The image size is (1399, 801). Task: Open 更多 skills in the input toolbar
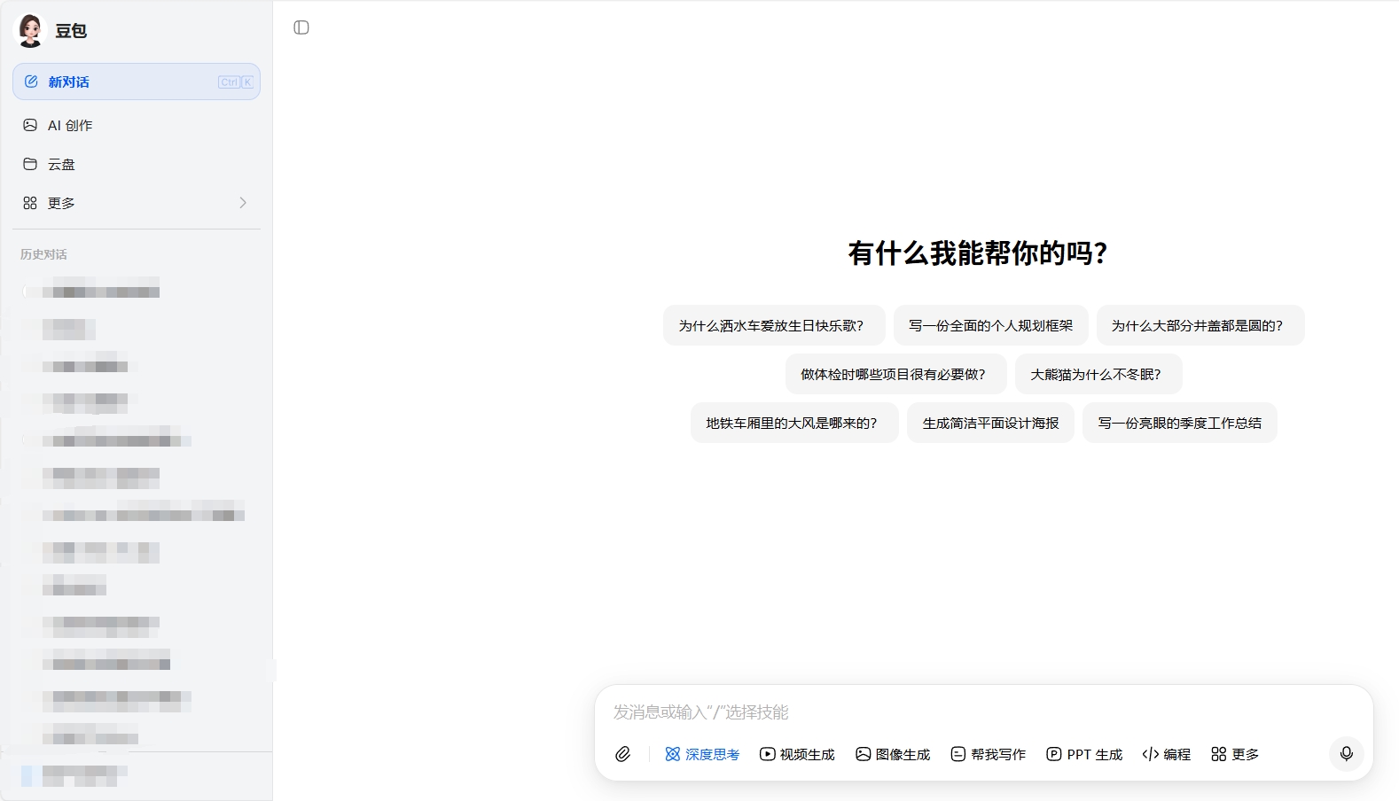(x=1235, y=754)
